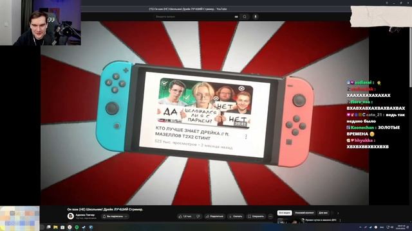The width and height of the screenshot is (412, 231).
Task: Open more actions ellipsis under video
Action: click(270, 216)
